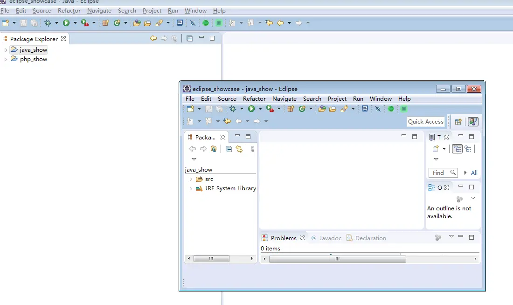Click Debug bug icon in java_show window
Screen dimensions: 513x305
coord(233,109)
